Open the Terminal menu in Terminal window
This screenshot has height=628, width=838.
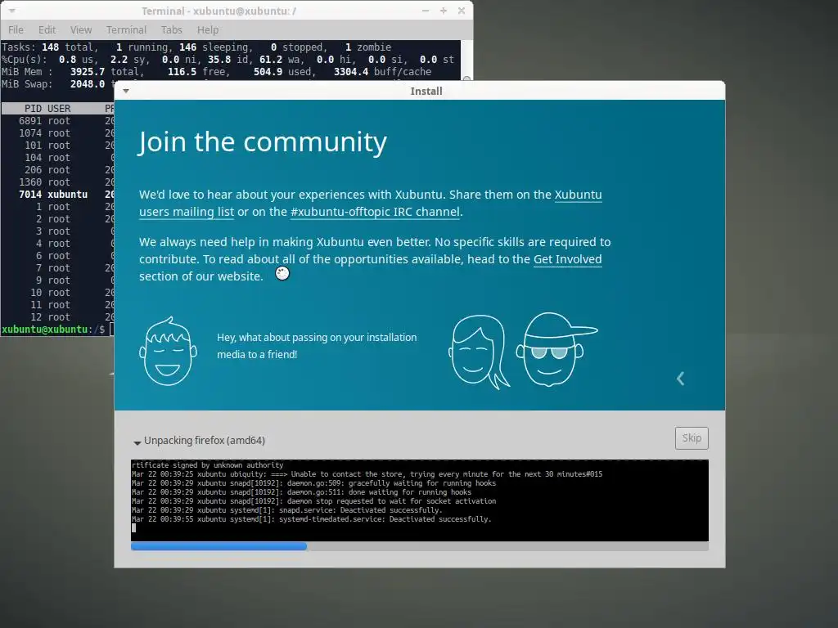click(x=126, y=30)
